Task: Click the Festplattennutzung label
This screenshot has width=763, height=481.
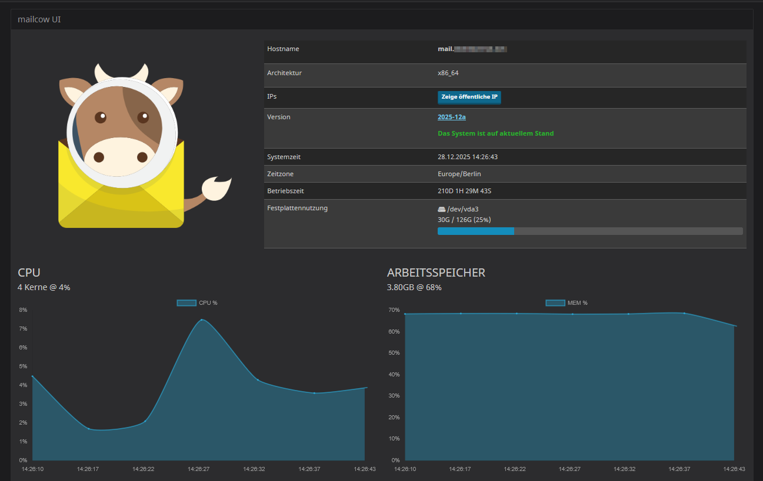Action: [297, 208]
